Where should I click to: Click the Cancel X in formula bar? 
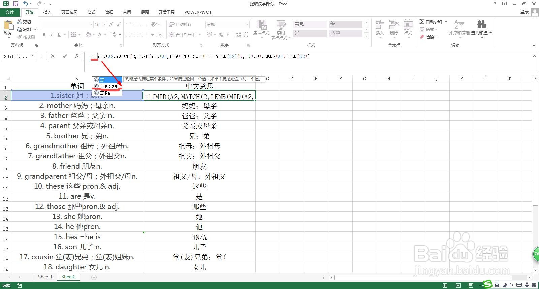click(x=53, y=56)
